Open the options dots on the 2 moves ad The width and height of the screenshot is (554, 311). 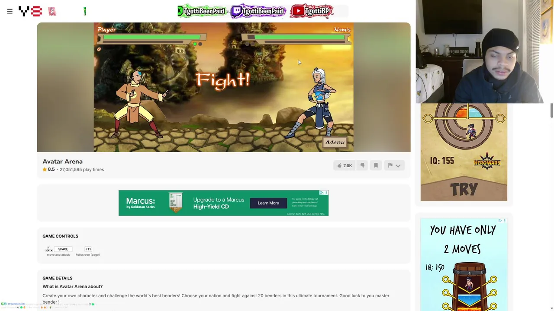[x=505, y=221]
